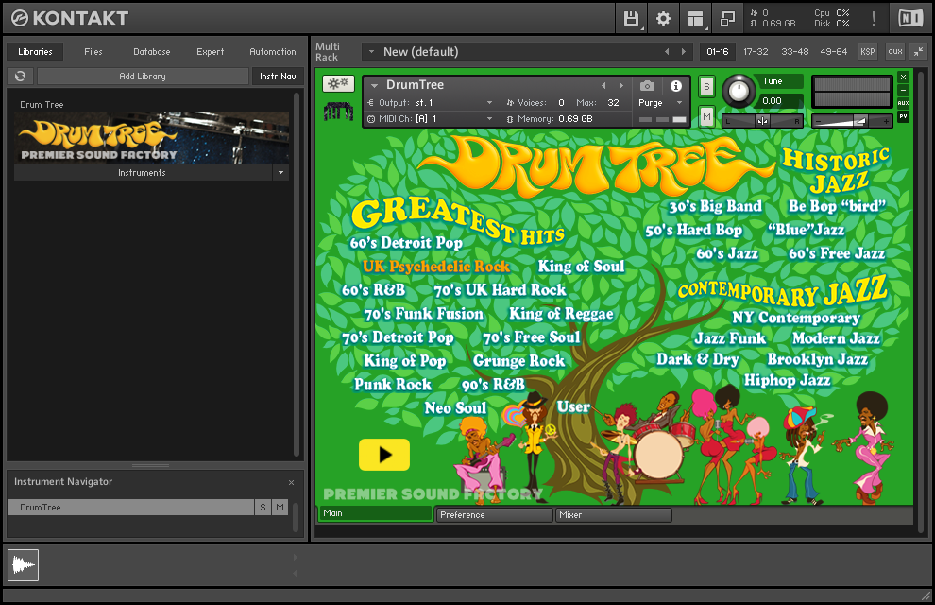
Task: Load next multi rack preset
Action: (684, 52)
